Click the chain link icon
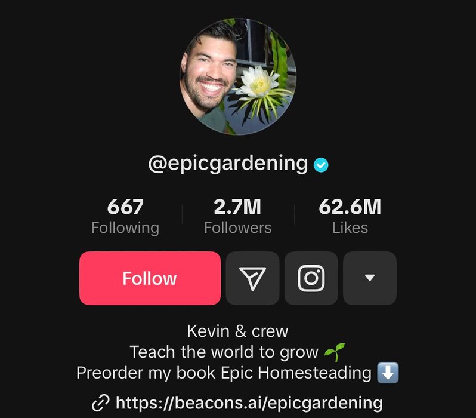 (100, 403)
